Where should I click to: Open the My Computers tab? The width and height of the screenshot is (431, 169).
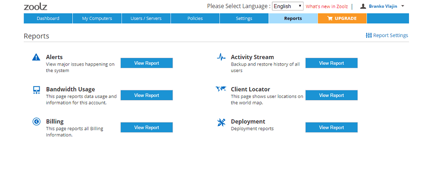click(97, 19)
